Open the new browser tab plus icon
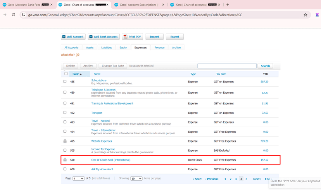This screenshot has height=190, width=321. tap(228, 5)
